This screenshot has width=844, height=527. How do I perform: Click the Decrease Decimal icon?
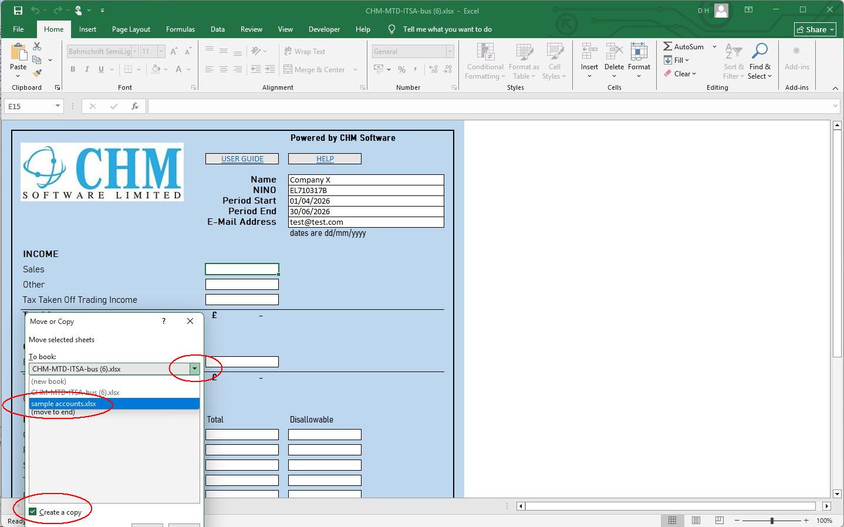448,69
